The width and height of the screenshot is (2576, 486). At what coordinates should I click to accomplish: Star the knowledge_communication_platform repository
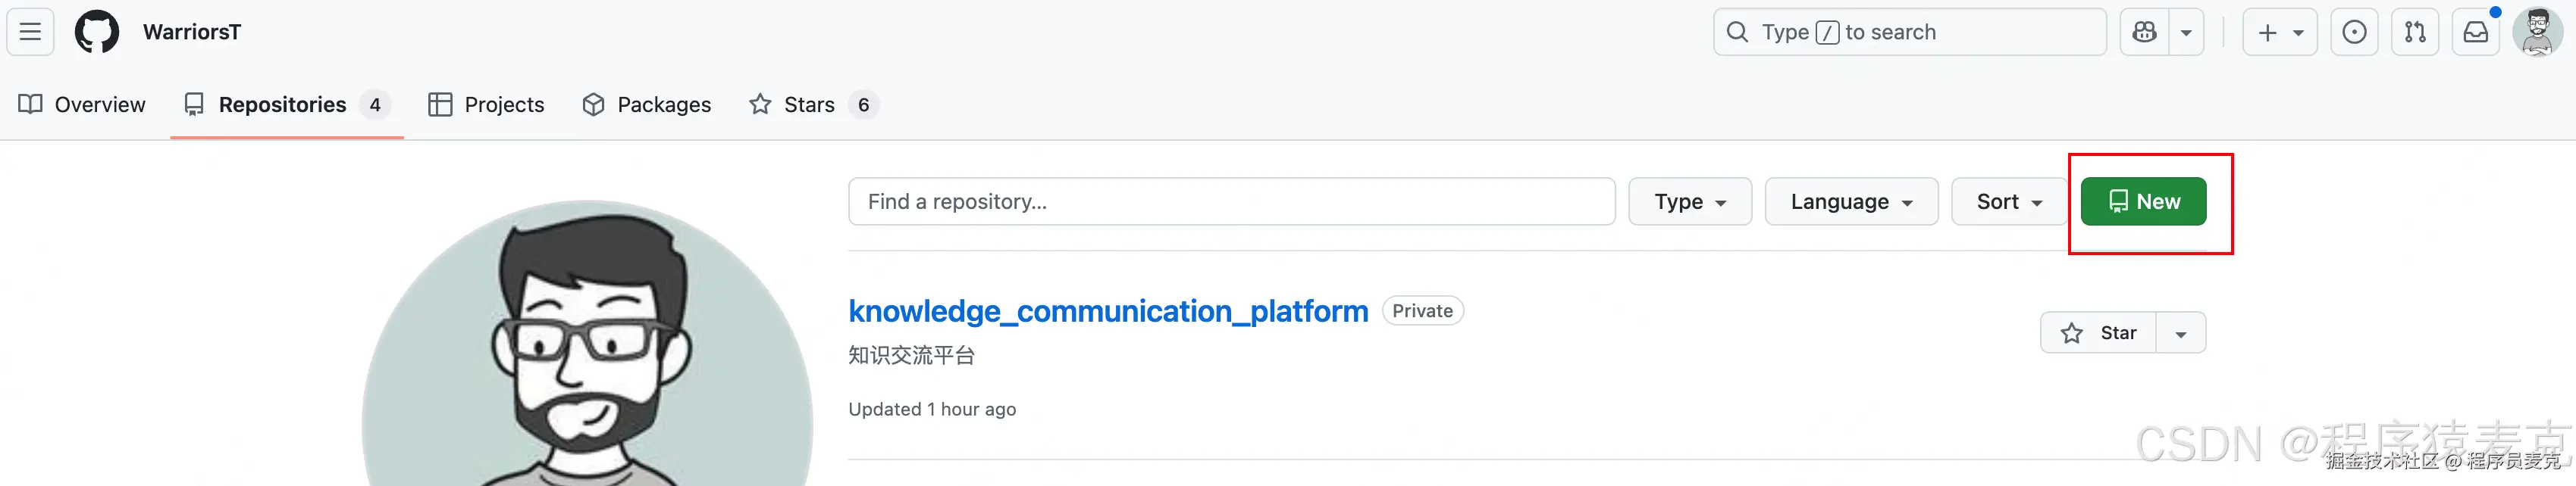tap(2099, 333)
